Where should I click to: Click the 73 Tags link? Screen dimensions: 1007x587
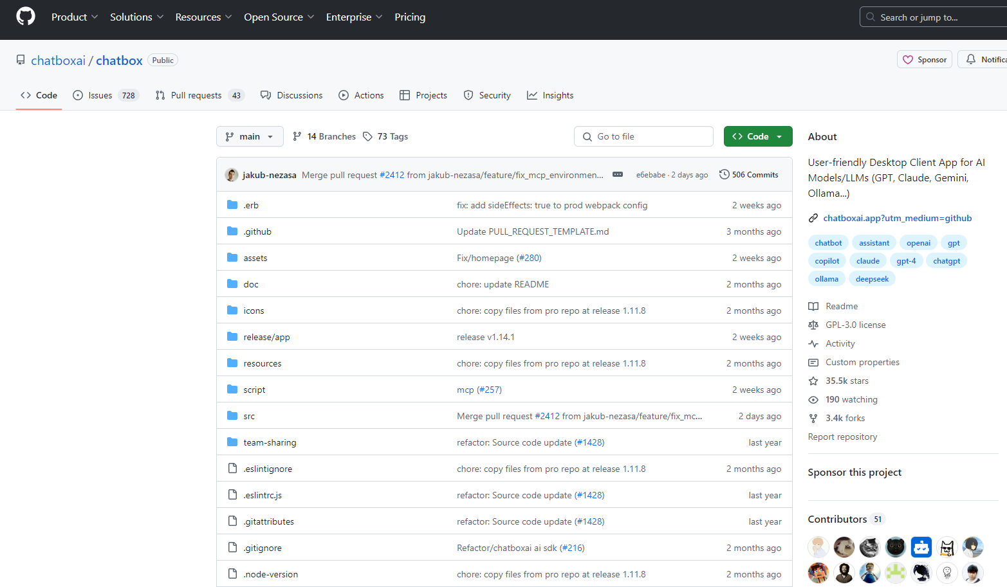[x=385, y=136]
